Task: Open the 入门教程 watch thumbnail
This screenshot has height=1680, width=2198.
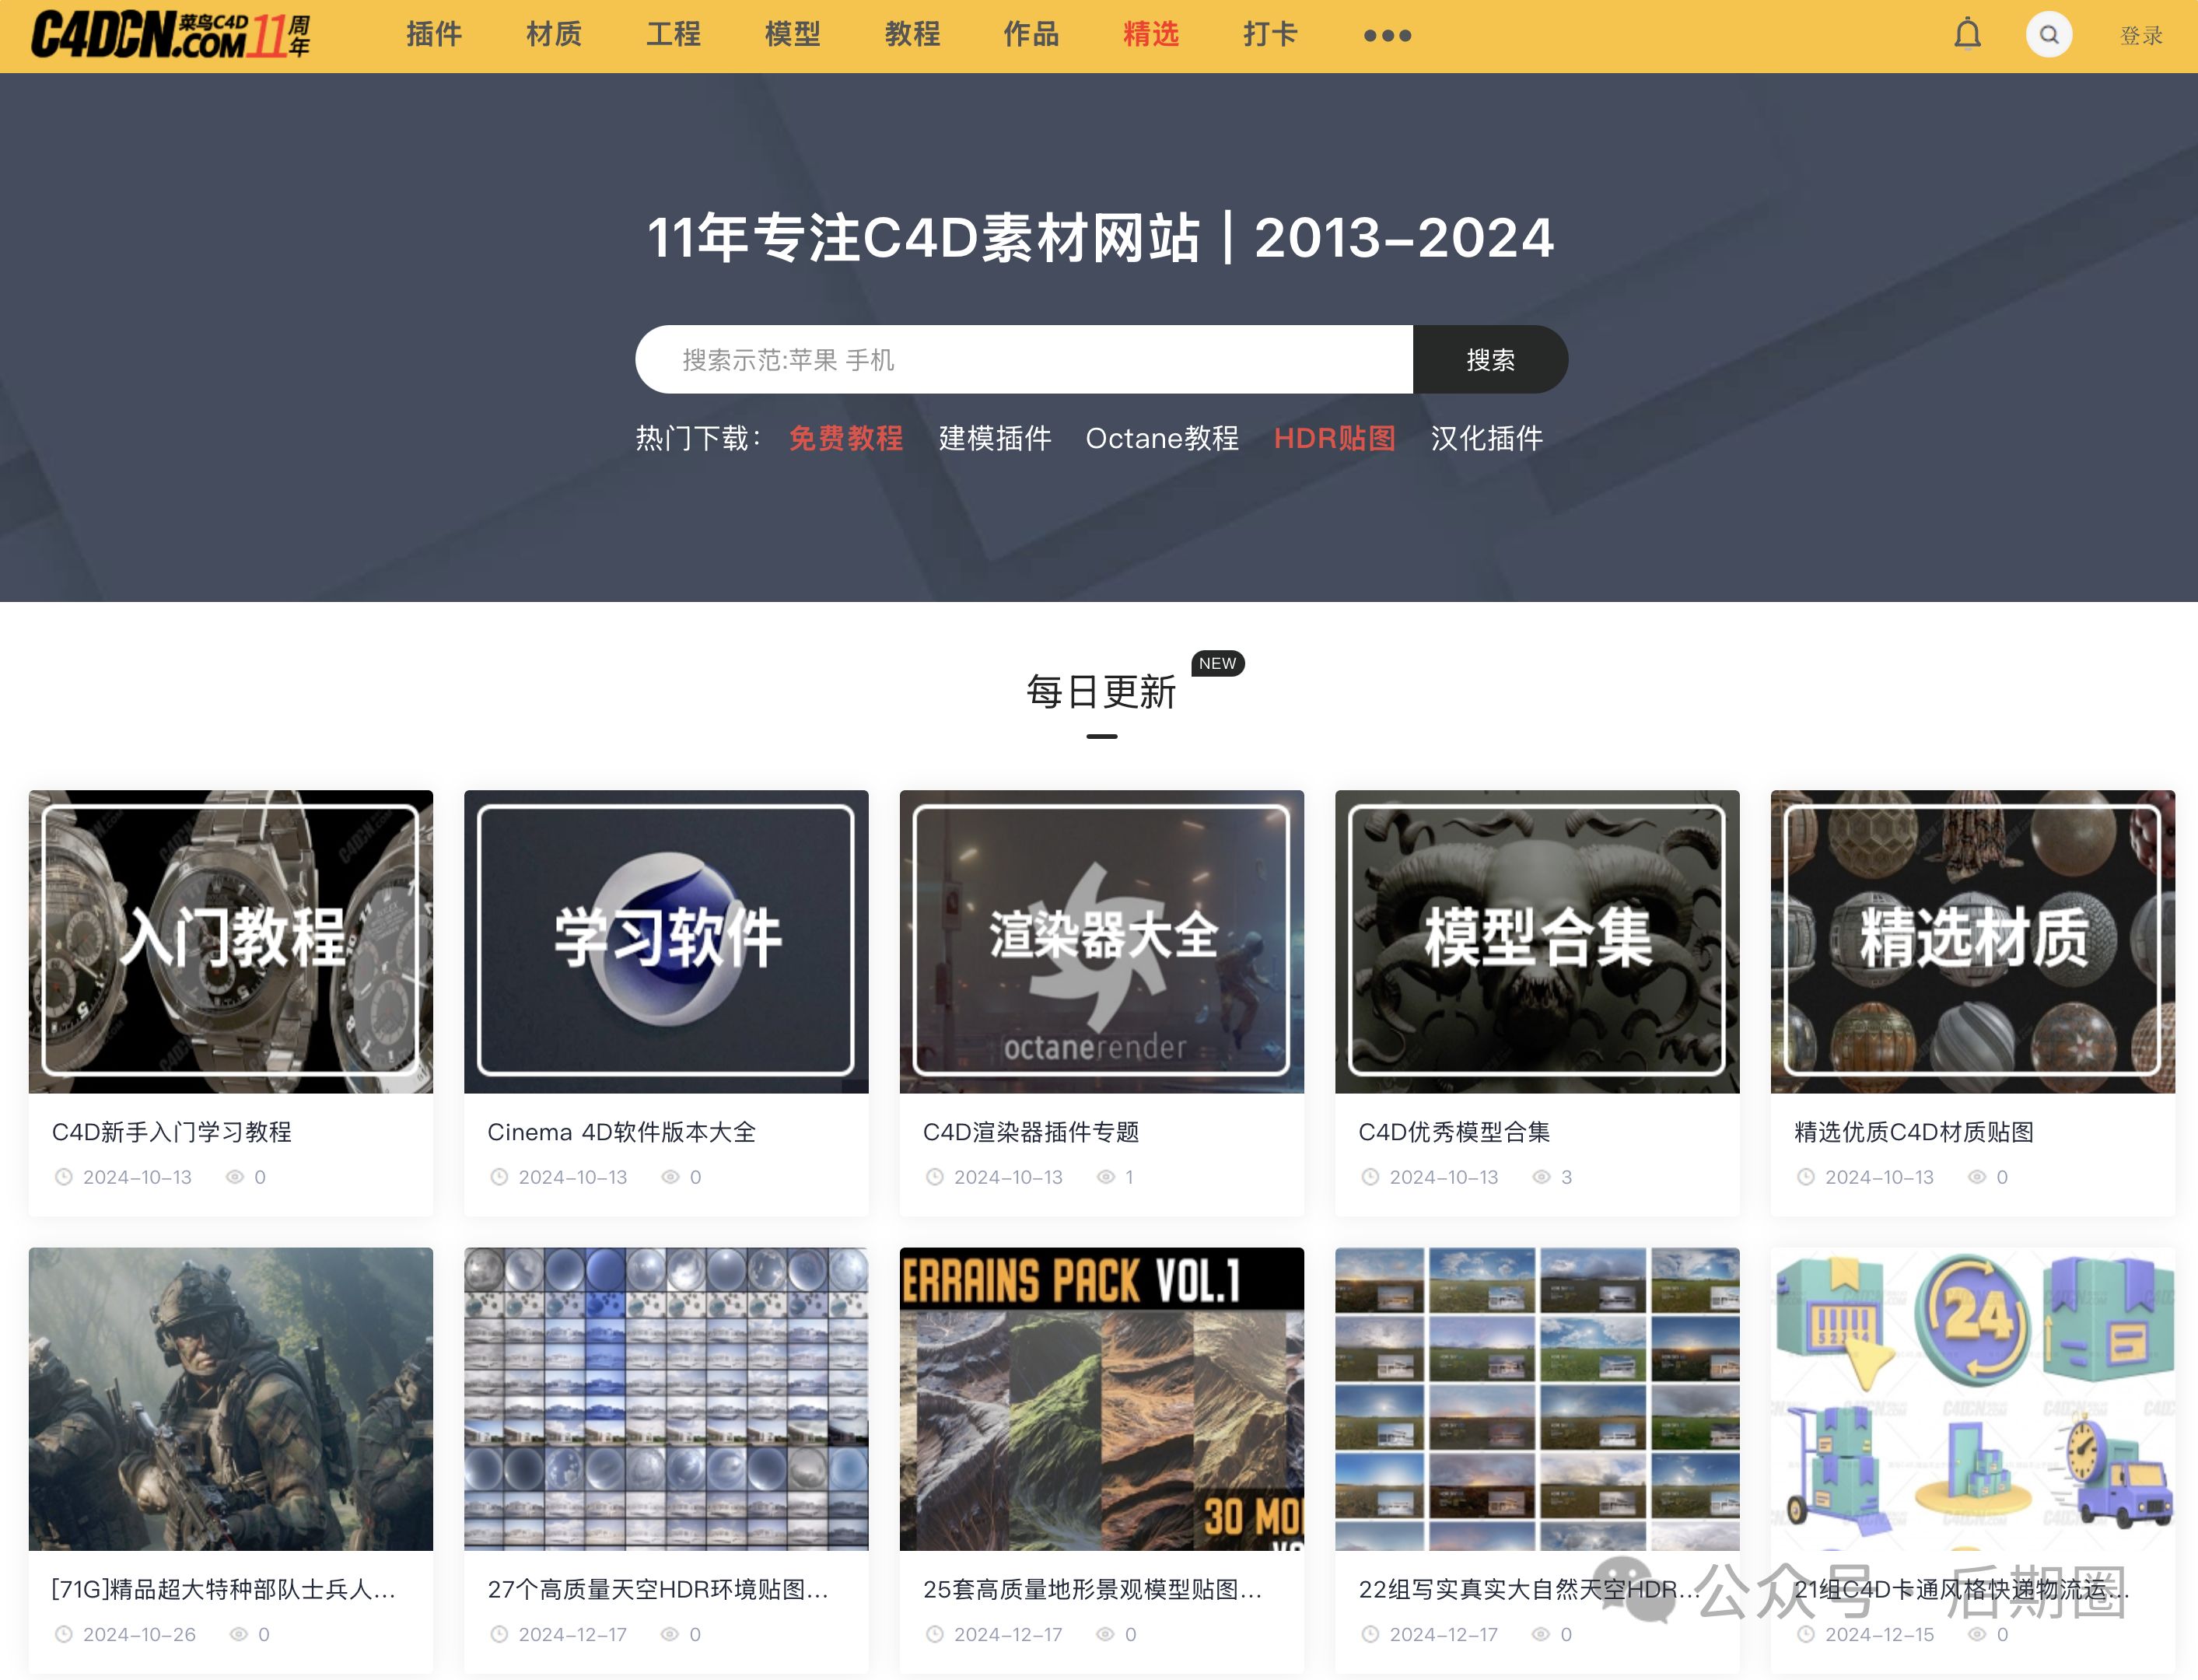Action: (x=231, y=940)
